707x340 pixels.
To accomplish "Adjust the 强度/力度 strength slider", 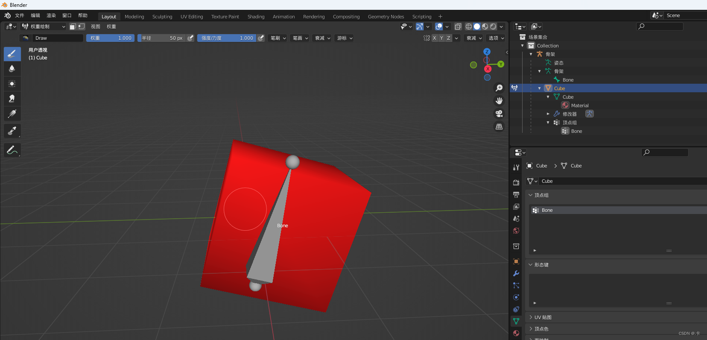I will (x=227, y=38).
